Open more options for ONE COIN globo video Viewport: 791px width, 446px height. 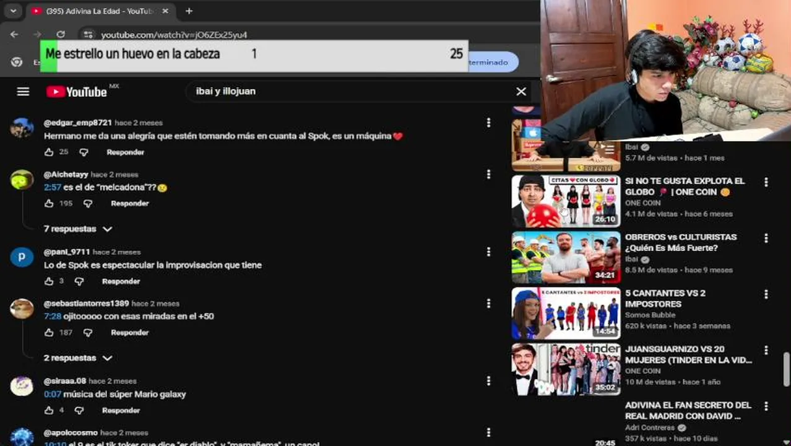(x=766, y=182)
